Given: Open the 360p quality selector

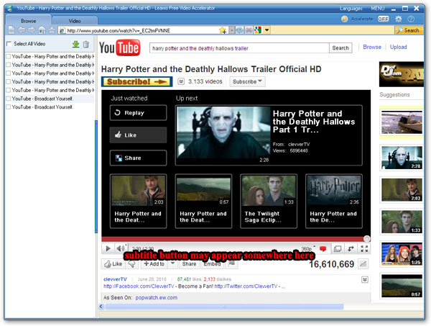Looking at the screenshot, I should pos(307,248).
